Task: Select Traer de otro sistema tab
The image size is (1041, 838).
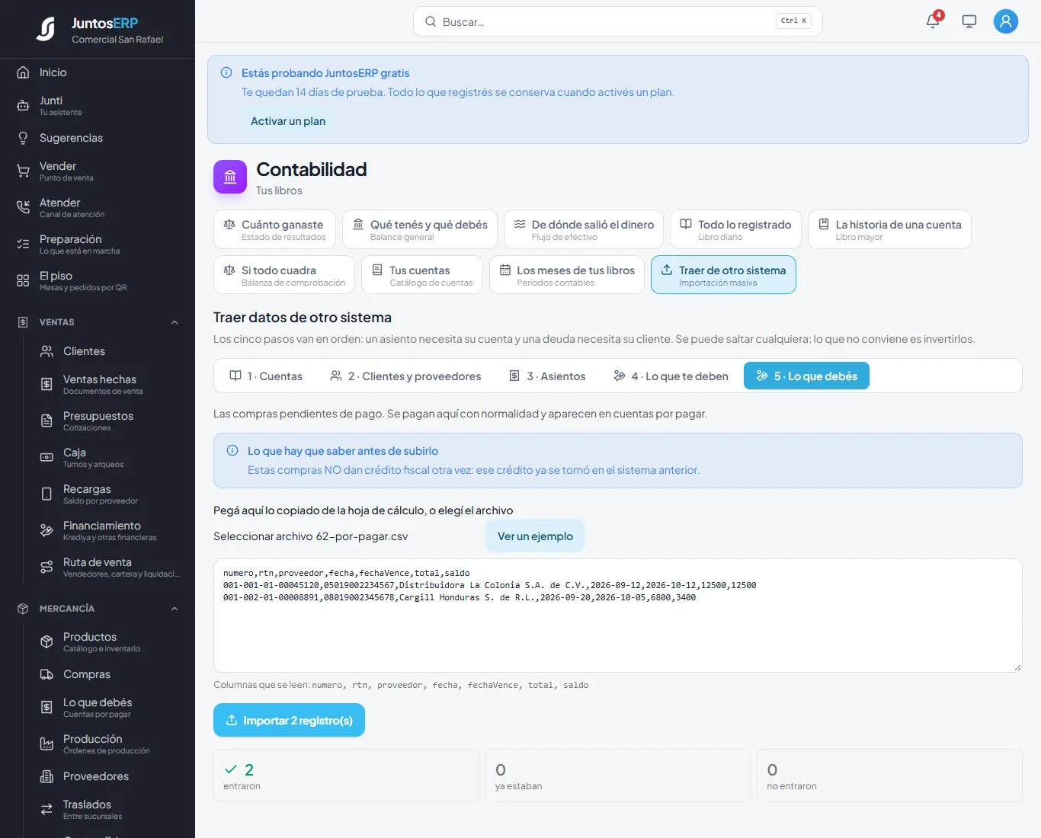Action: click(x=723, y=274)
